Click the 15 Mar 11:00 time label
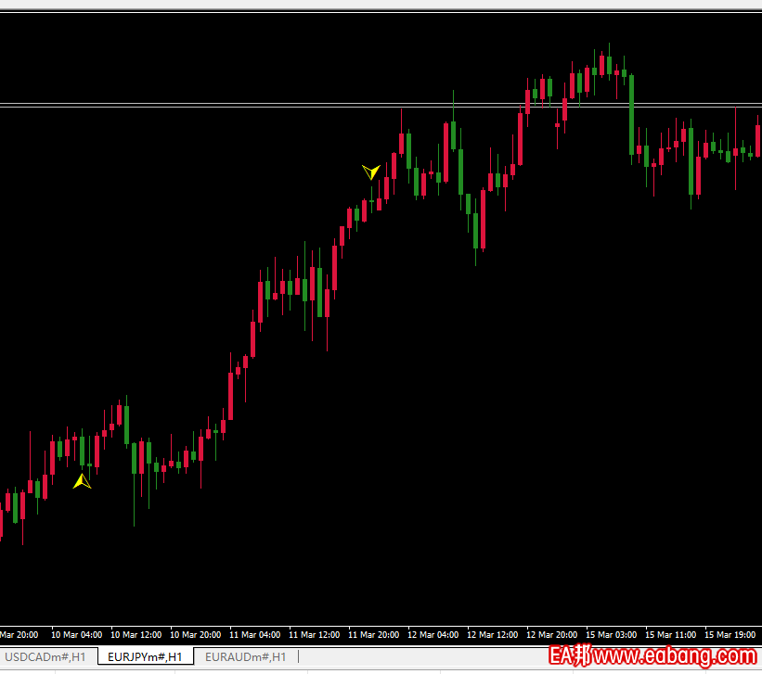762x674 pixels. click(x=671, y=635)
